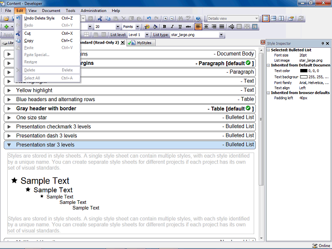The width and height of the screenshot is (332, 249).
Task: Toggle italic formatting
Action: [x=172, y=26]
